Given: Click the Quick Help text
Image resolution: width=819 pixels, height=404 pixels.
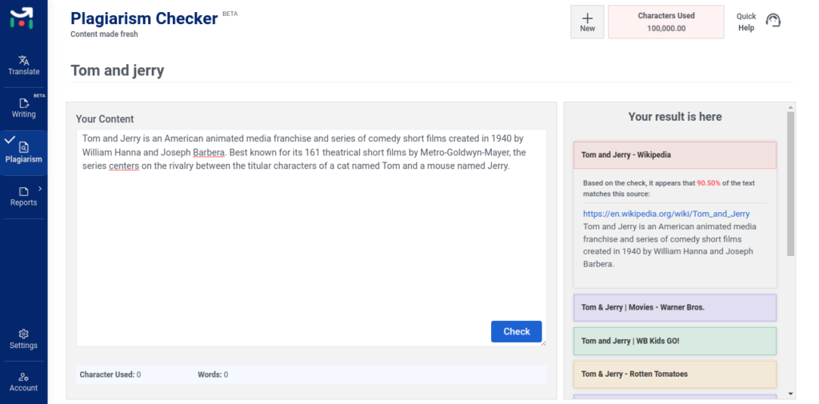Looking at the screenshot, I should [x=746, y=22].
